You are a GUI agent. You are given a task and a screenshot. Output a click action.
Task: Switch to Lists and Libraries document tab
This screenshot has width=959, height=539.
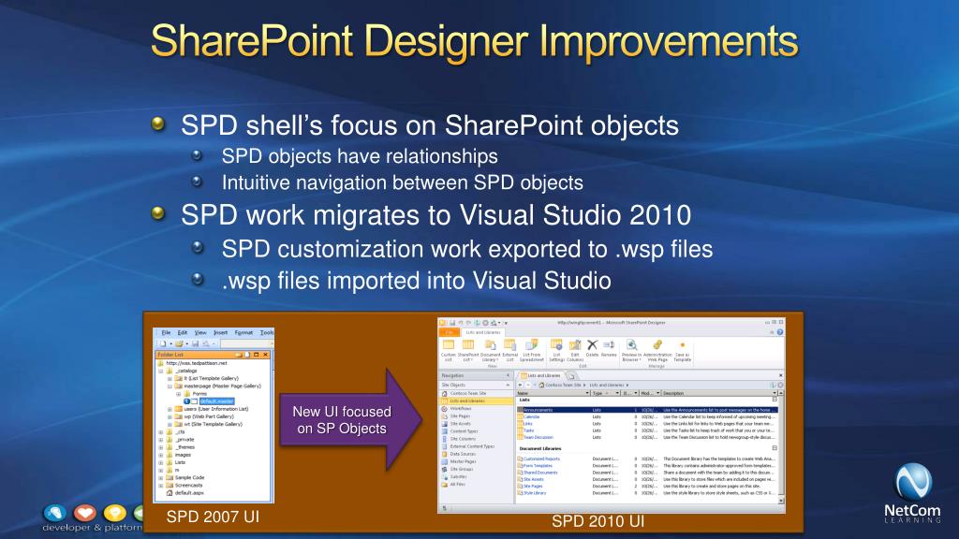[x=540, y=375]
